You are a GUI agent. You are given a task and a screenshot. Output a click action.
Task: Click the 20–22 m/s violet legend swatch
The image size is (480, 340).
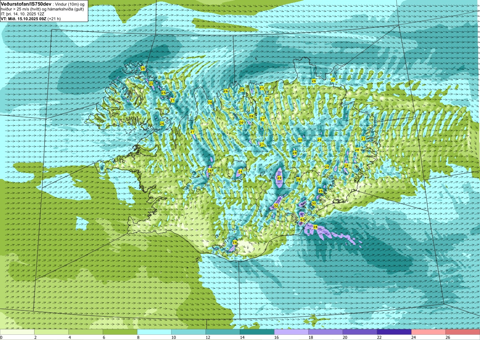[x=360, y=332]
